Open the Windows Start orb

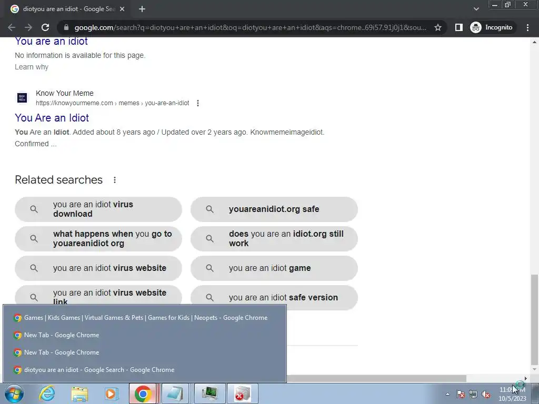point(14,393)
